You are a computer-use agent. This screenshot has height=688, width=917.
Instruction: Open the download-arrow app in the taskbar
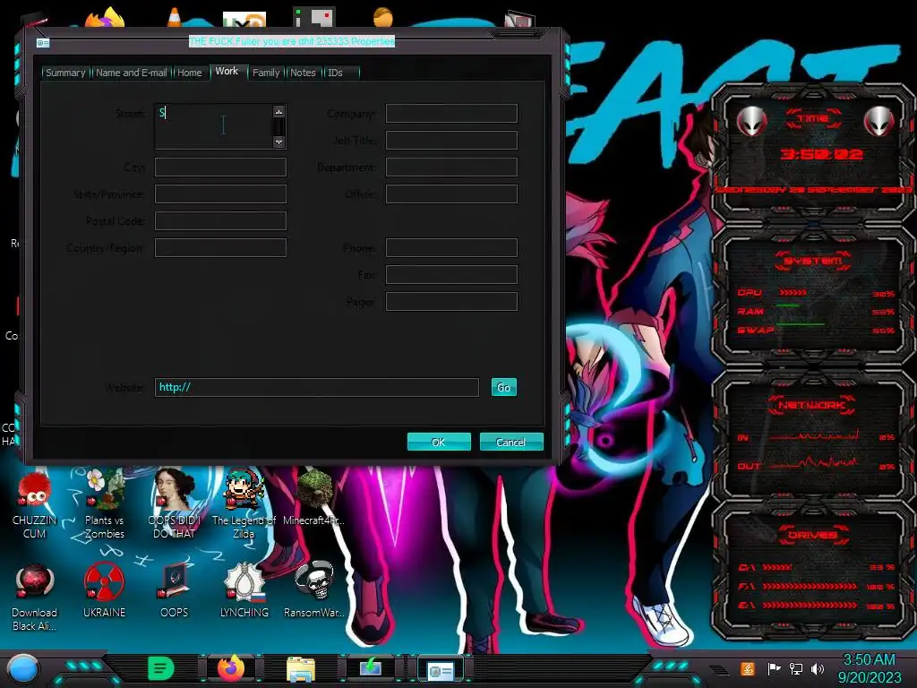coord(370,668)
